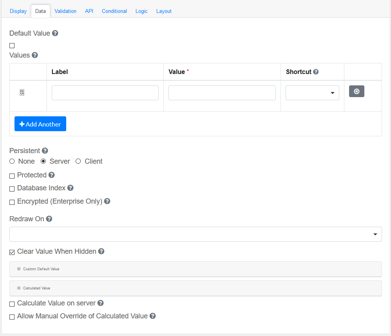Enable the Protected checkbox
Screen dimensions: 391x336
(12, 176)
